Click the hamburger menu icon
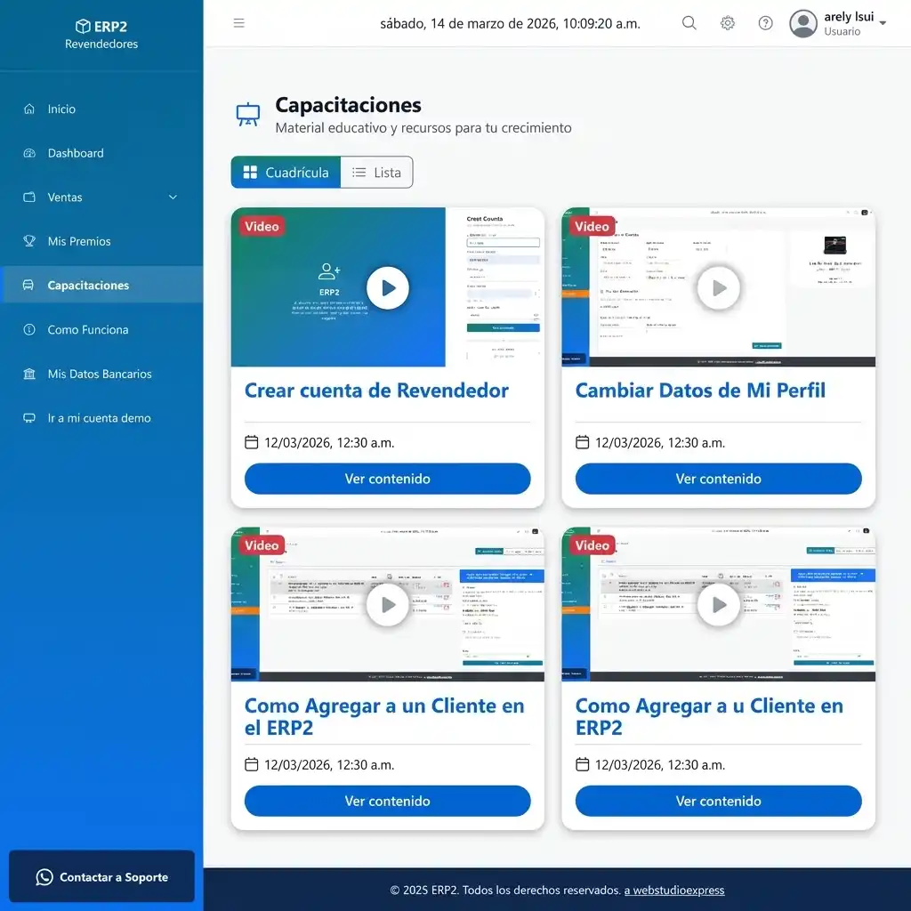The width and height of the screenshot is (911, 911). [238, 23]
